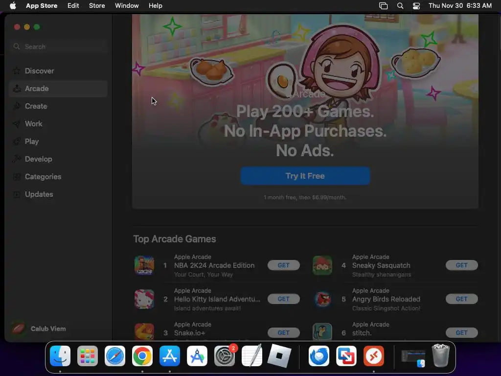Open the Angry Birds Reloaded app icon
Screen dimensions: 501x376
click(322, 299)
